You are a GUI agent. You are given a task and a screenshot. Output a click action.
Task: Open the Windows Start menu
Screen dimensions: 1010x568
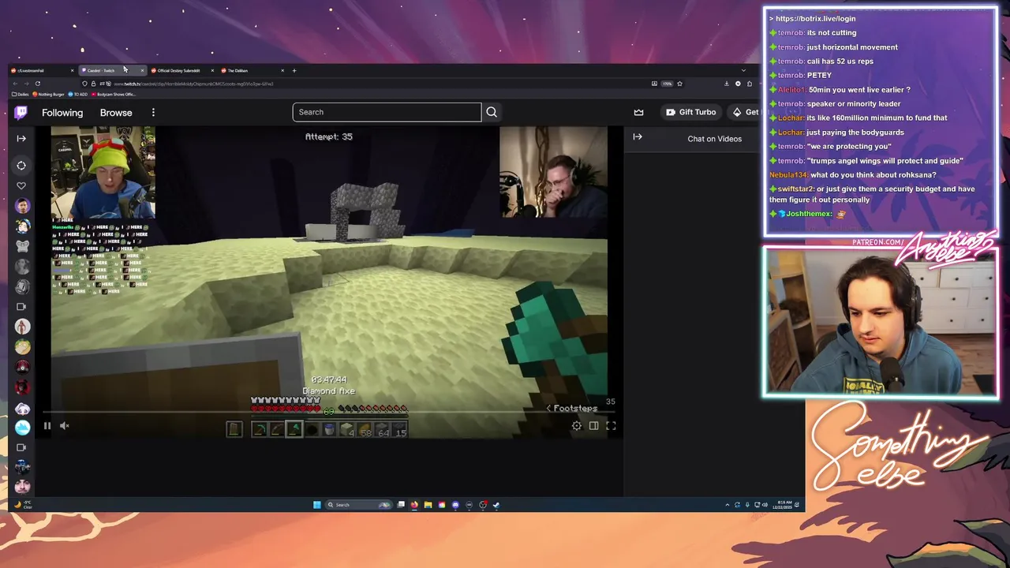pos(316,505)
